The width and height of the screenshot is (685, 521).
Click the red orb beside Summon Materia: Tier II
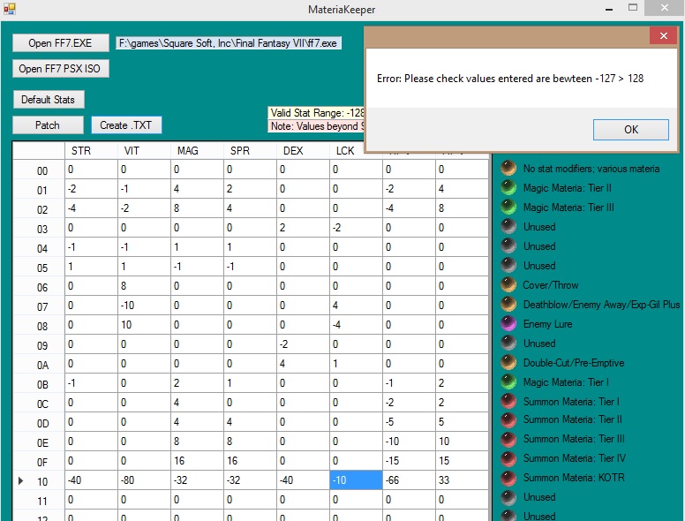tap(508, 419)
